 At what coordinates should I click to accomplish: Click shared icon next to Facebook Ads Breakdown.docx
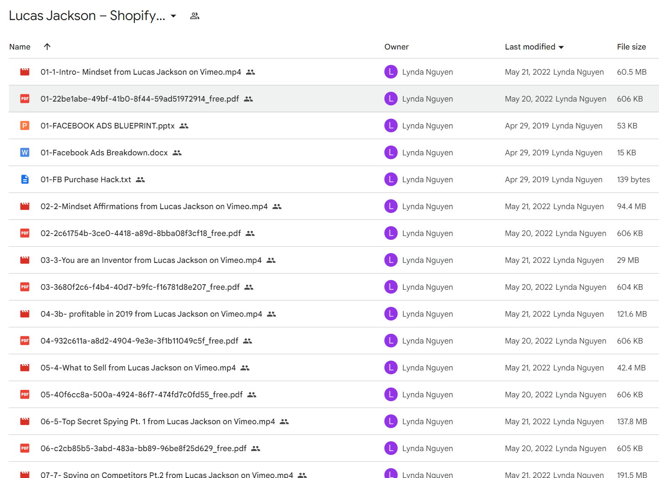177,153
